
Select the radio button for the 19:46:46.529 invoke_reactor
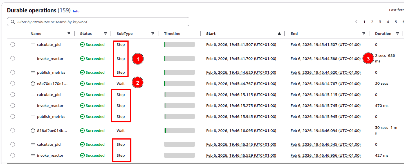pyautogui.click(x=13, y=155)
